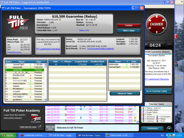Click the Observe Table button
Screen dimensions: 184x138
[x=125, y=94]
